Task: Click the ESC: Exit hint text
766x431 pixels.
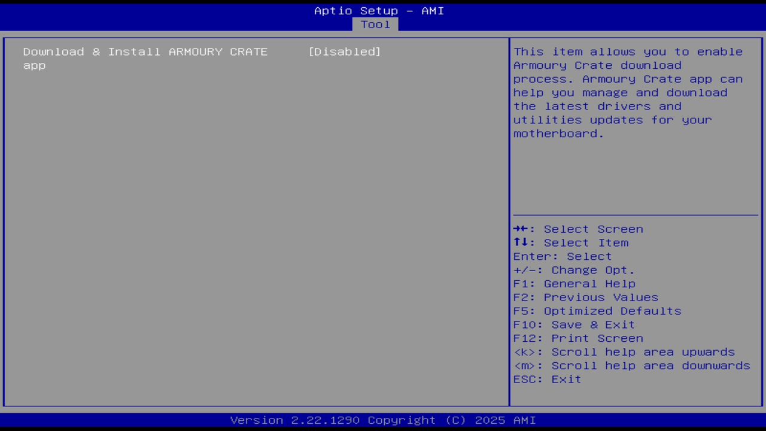Action: click(546, 379)
